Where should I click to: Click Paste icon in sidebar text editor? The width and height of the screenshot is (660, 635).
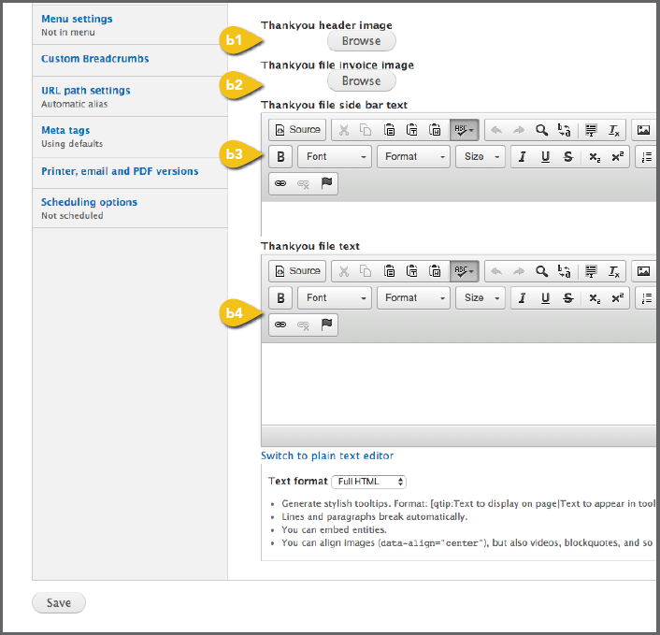coord(389,130)
